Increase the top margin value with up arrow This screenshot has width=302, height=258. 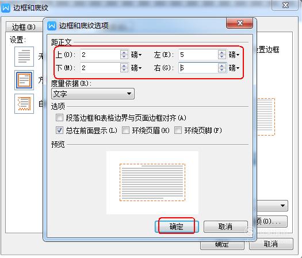coord(124,52)
